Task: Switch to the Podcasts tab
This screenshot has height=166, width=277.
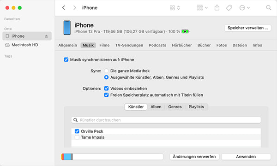Action: [157, 45]
